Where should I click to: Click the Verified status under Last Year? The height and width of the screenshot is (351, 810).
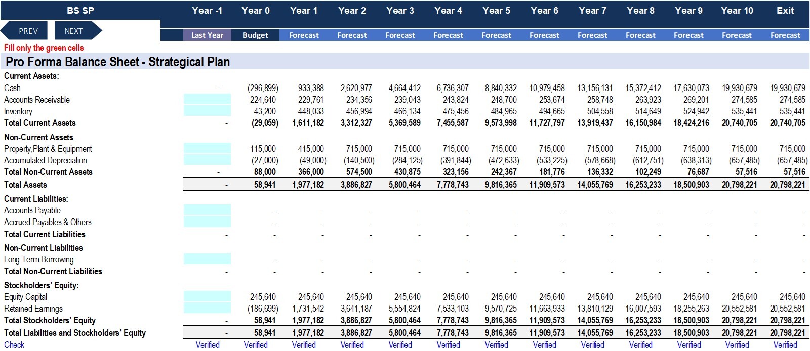tap(208, 345)
